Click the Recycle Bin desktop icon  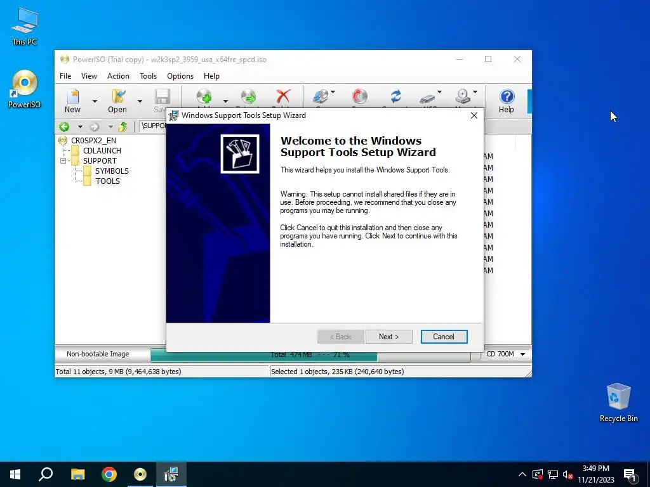618,403
